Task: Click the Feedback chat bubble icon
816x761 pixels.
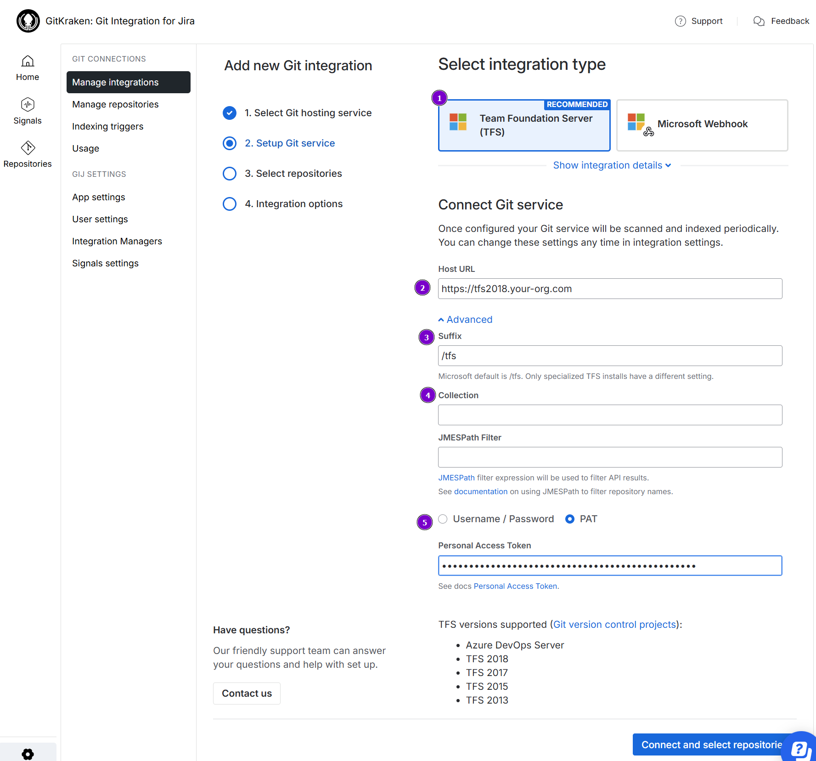Action: (x=759, y=21)
